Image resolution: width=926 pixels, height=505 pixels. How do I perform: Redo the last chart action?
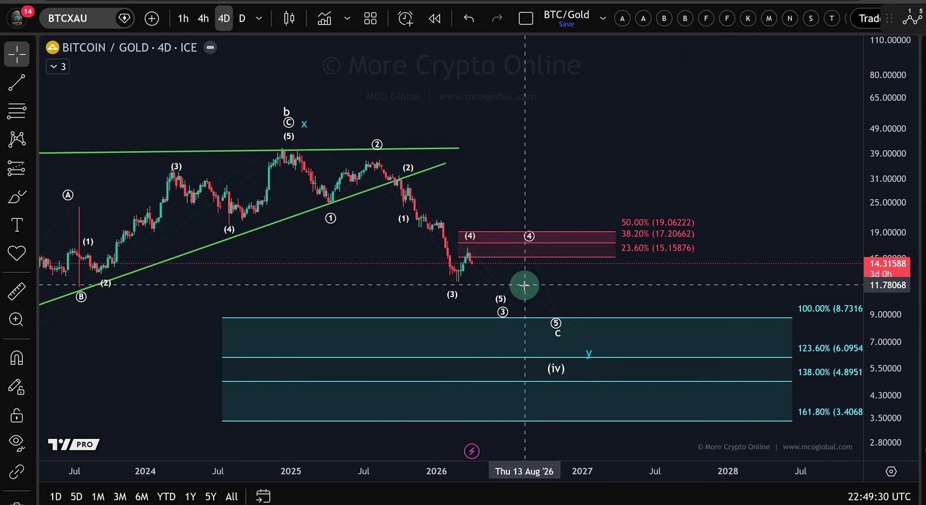pos(497,19)
